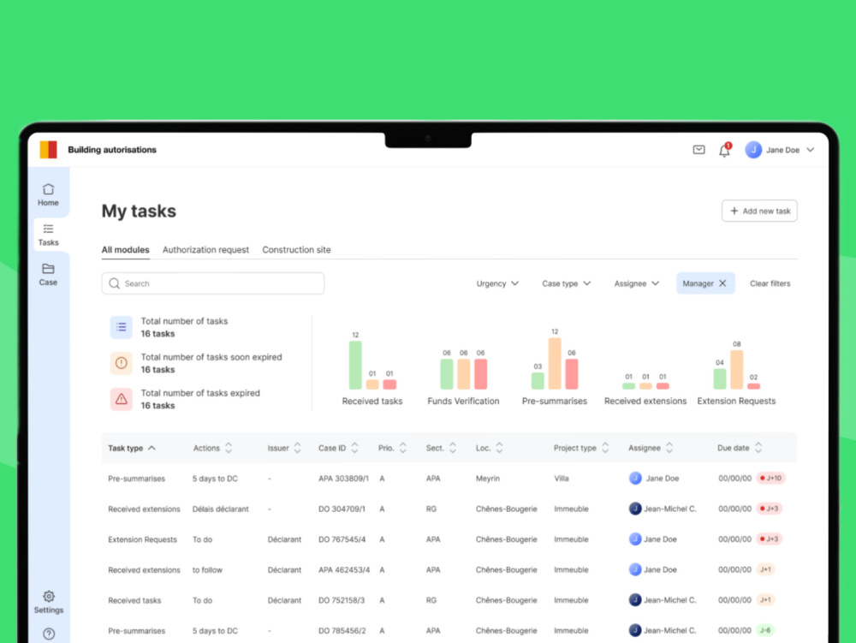Open the Tasks sidebar item
Screen dimensions: 856x643
48,235
